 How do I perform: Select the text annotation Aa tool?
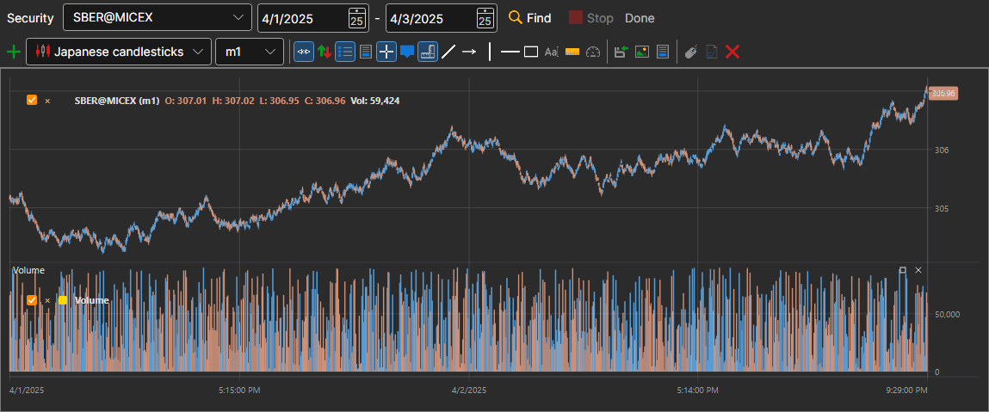pos(551,52)
